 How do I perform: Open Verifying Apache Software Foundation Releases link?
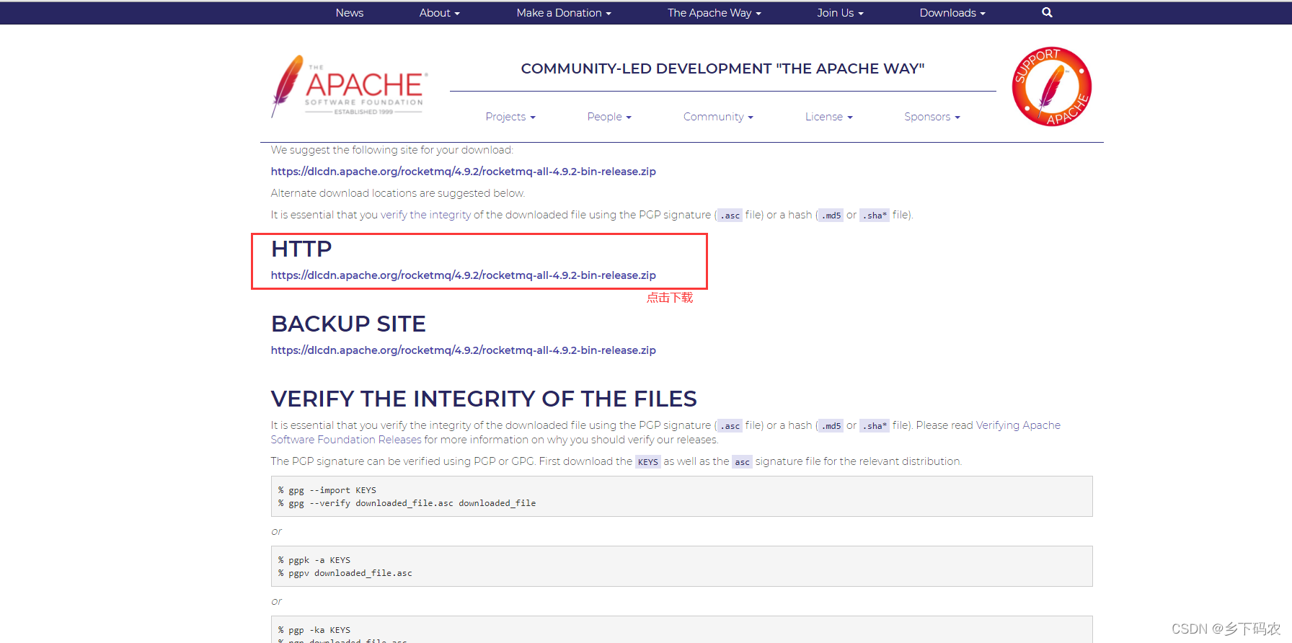point(665,433)
